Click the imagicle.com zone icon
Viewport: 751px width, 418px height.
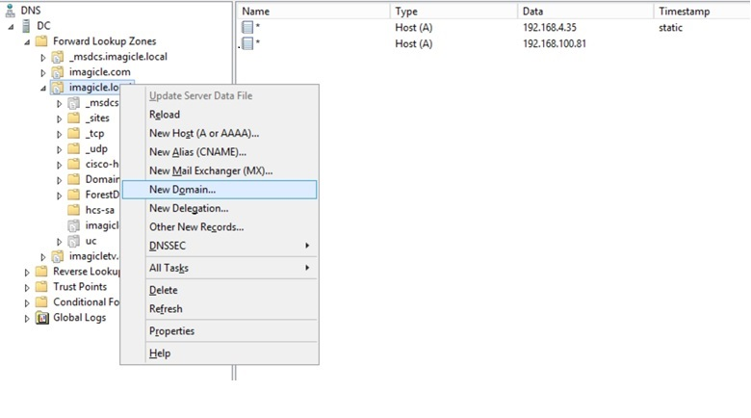[58, 72]
